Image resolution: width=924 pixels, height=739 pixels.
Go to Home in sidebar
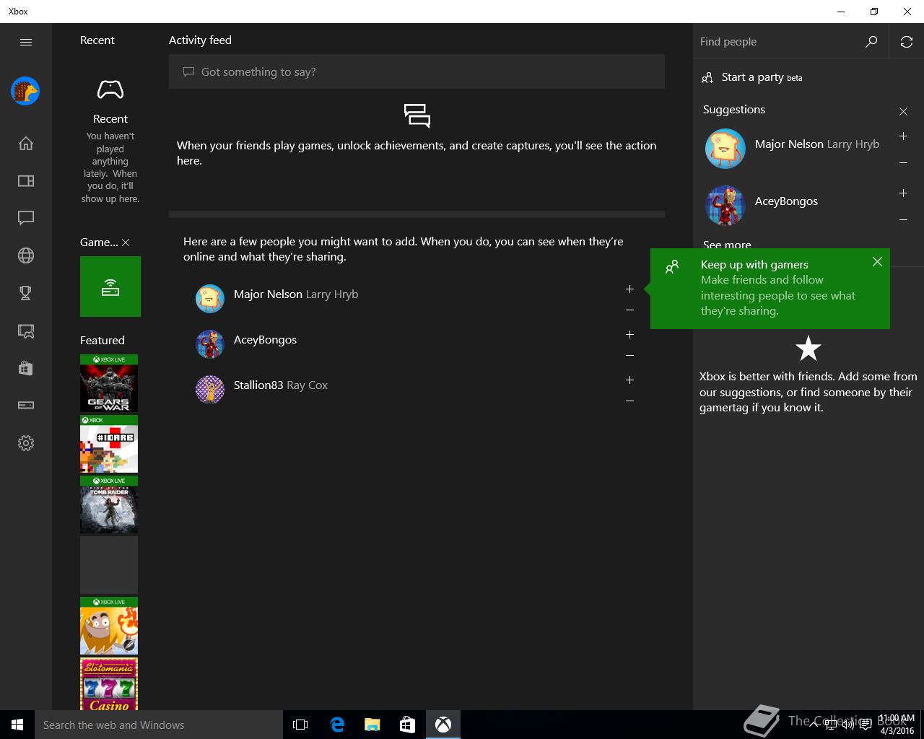(x=26, y=143)
